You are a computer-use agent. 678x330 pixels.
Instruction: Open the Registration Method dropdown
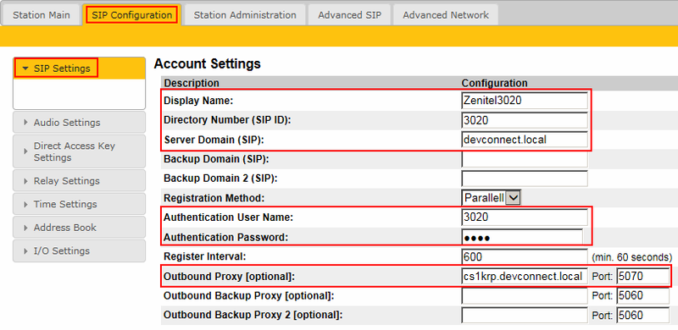[492, 198]
